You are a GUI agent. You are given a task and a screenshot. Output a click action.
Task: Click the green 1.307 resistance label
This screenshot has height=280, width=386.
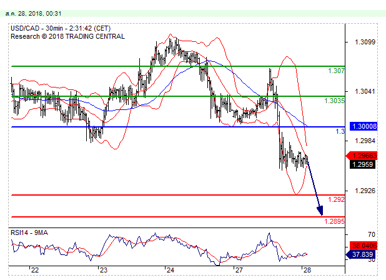[x=336, y=71]
